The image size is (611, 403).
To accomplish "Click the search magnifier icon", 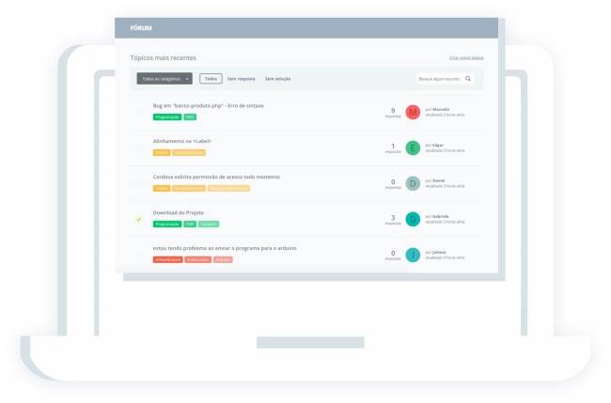I will 467,79.
